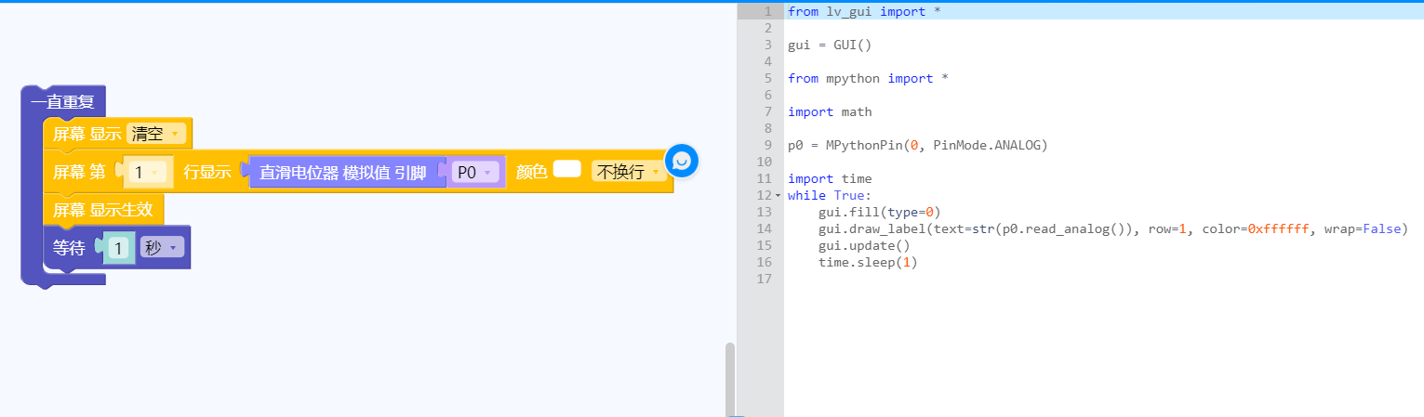Click the wait duration value 1 field
Screen dimensions: 1424x417
click(x=118, y=248)
